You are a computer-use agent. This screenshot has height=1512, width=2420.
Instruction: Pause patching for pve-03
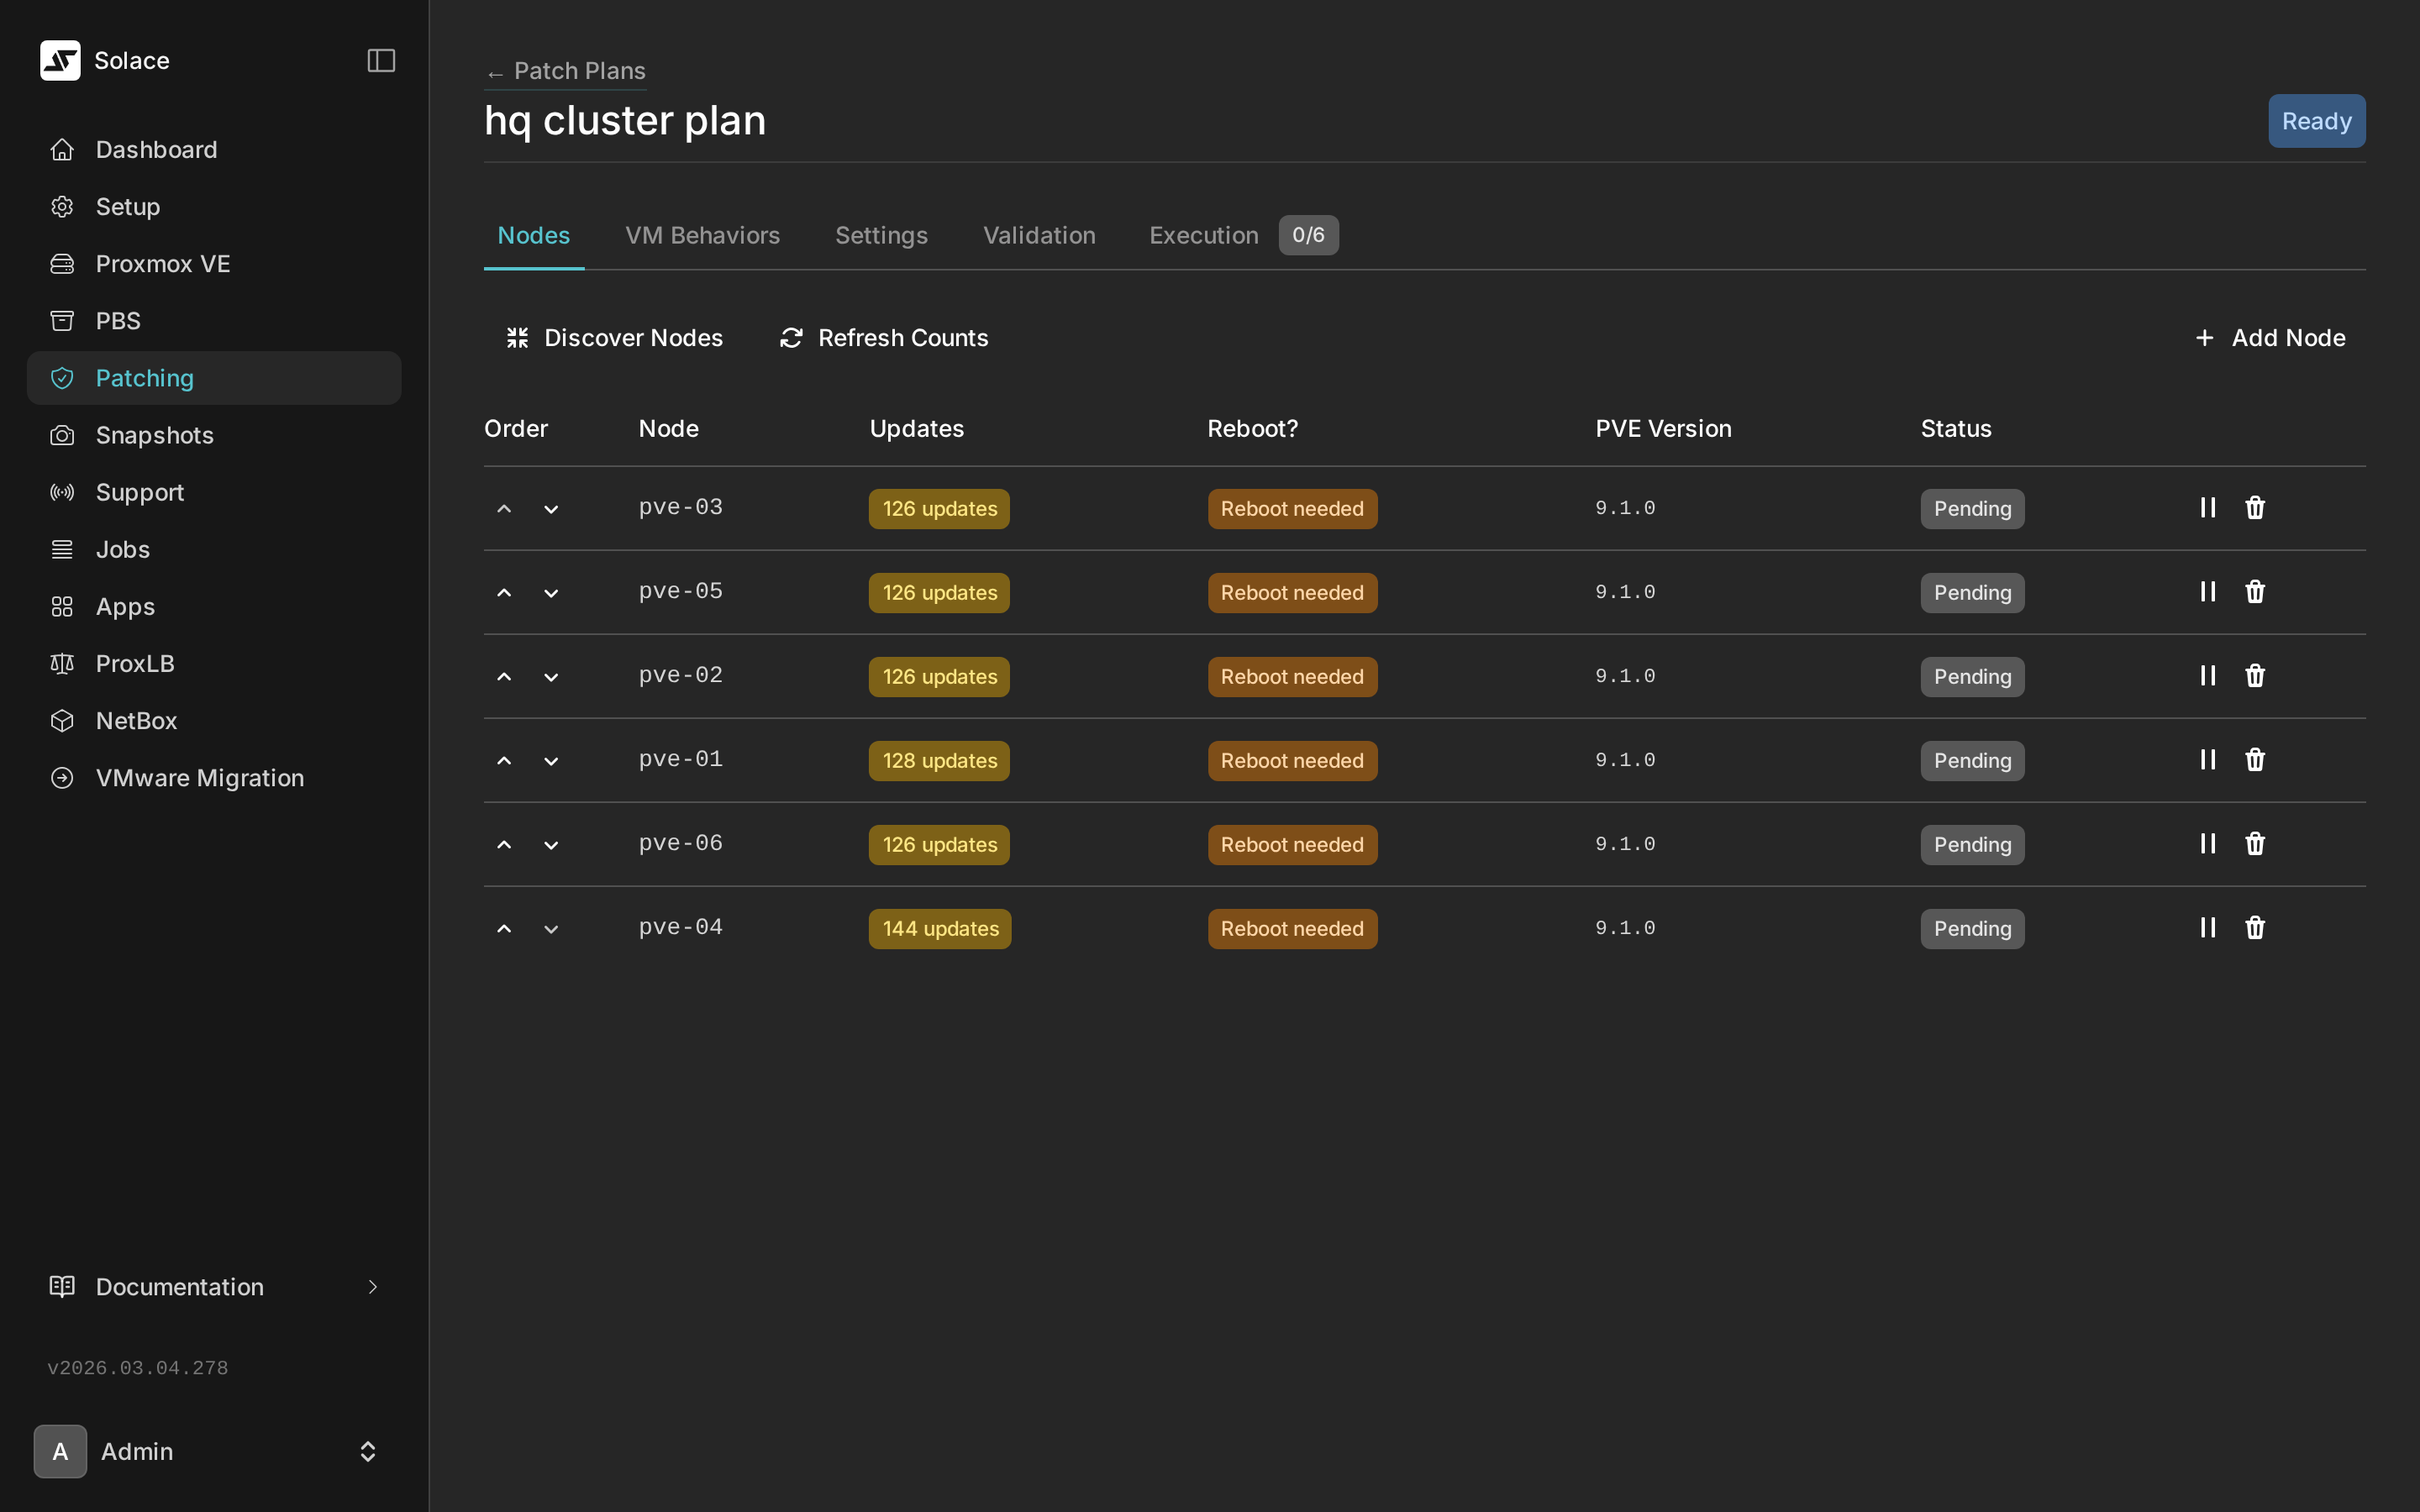tap(2207, 507)
